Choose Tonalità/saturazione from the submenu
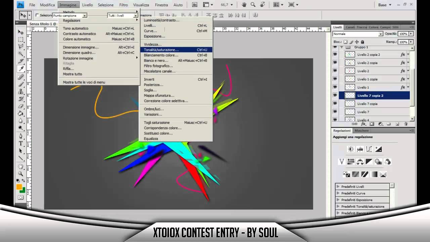The height and width of the screenshot is (242, 430). click(x=176, y=50)
